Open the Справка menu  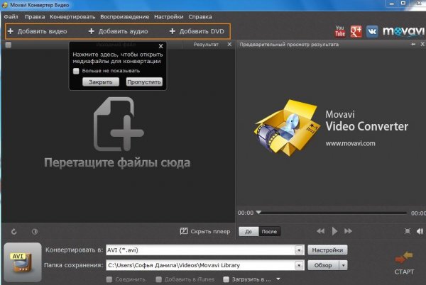click(200, 17)
